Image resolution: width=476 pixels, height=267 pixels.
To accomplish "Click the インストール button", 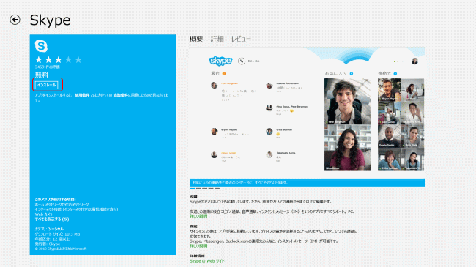I will 47,85.
